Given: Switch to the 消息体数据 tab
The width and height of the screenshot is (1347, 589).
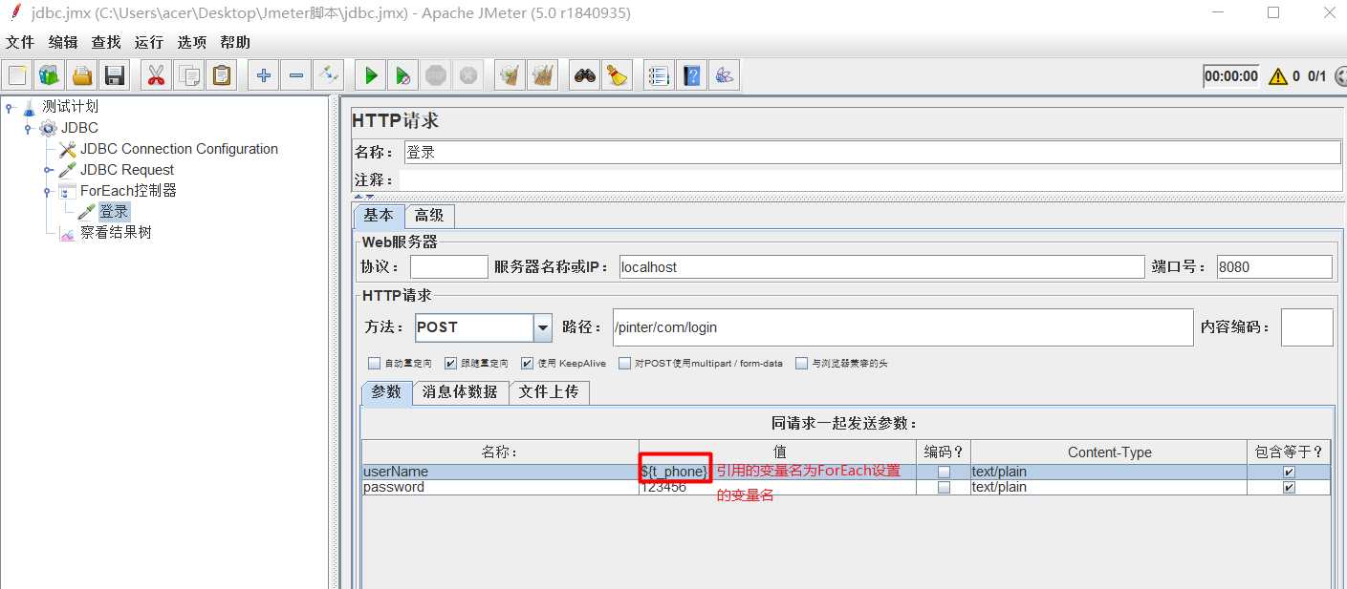Looking at the screenshot, I should (x=460, y=392).
